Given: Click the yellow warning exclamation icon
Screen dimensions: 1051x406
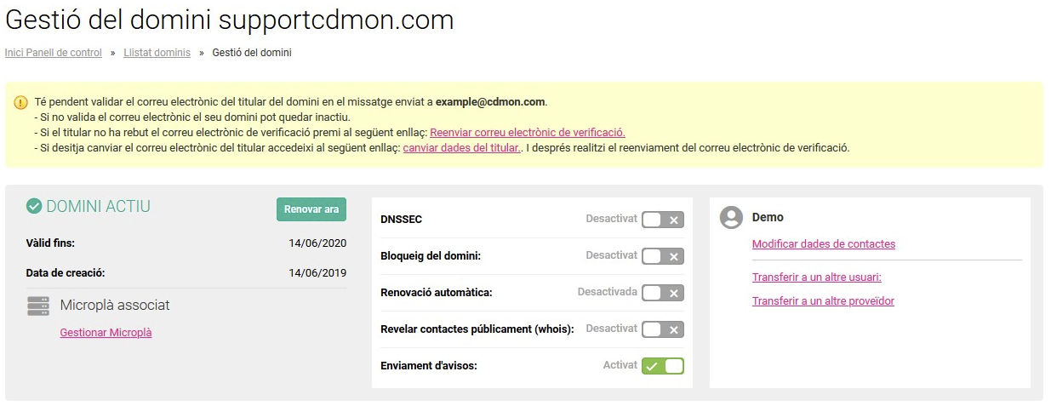Looking at the screenshot, I should pos(21,102).
